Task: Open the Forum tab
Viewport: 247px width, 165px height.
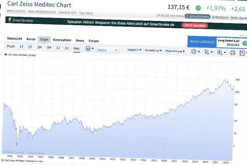Action: [x=94, y=41]
